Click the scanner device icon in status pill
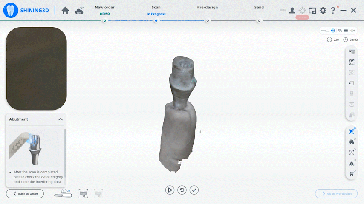Screen dimensions: 364x204 pos(325,31)
